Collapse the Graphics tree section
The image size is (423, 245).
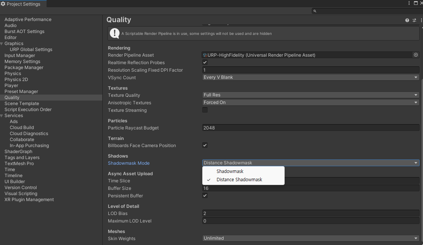tap(2, 44)
